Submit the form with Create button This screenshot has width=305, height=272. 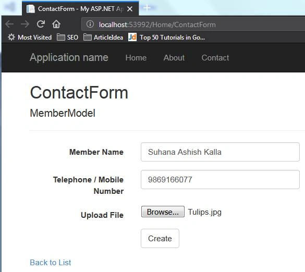coord(160,238)
